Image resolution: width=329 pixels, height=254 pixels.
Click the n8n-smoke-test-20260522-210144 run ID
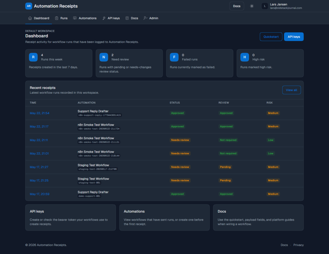[x=99, y=156]
